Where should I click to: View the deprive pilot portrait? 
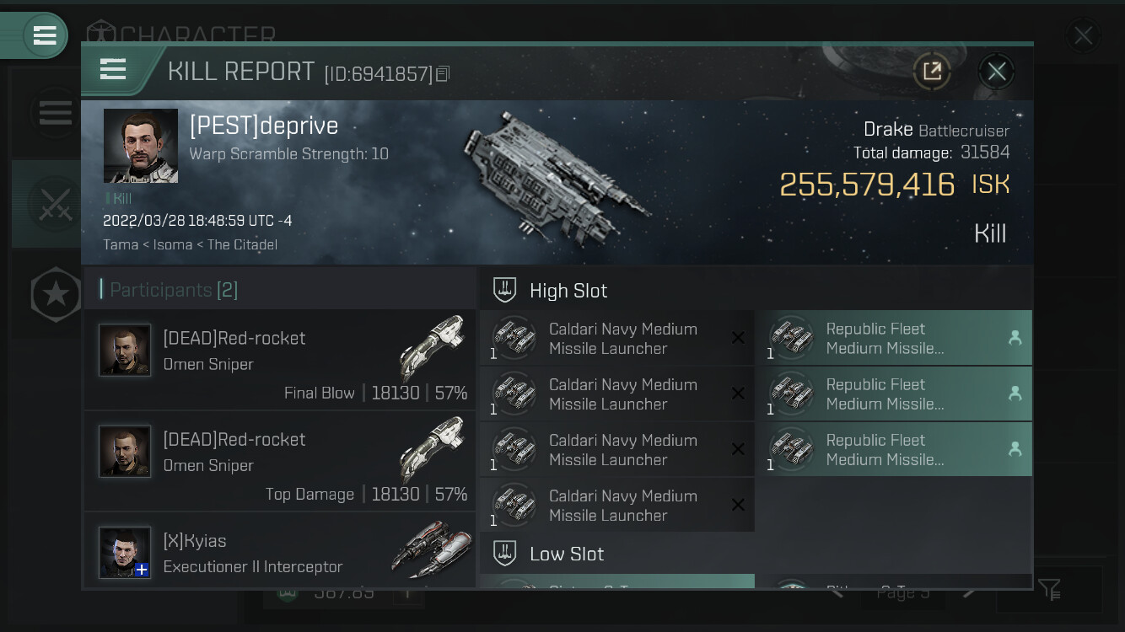coord(141,146)
